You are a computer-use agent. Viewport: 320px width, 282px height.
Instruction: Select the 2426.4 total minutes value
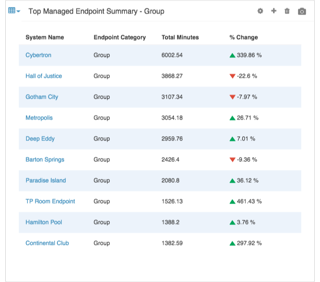point(170,159)
